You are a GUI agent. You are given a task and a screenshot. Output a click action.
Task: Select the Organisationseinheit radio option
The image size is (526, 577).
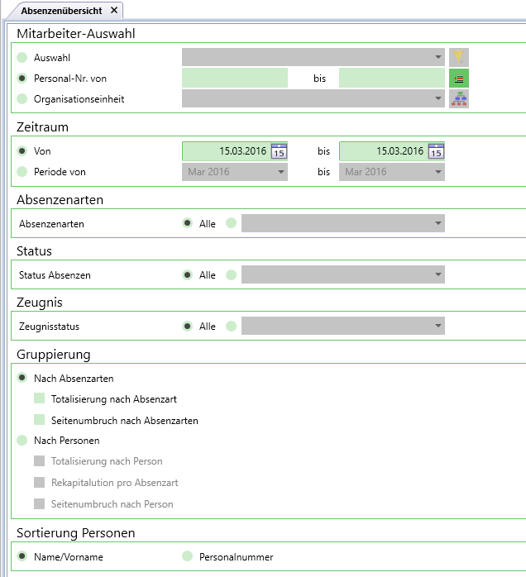[x=22, y=98]
